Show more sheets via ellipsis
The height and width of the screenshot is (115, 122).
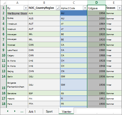tap(22, 112)
